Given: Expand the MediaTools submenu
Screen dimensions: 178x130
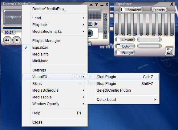Looking at the screenshot, I should pyautogui.click(x=55, y=97).
